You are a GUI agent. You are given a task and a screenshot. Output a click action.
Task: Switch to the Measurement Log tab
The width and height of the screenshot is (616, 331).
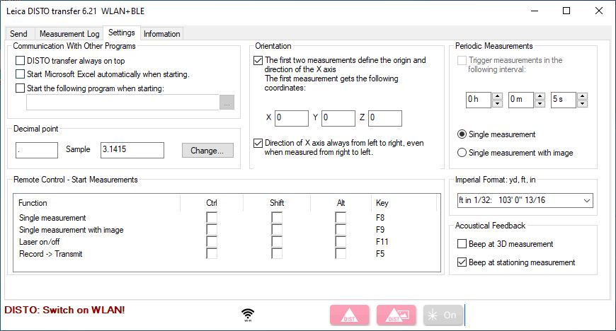(69, 34)
